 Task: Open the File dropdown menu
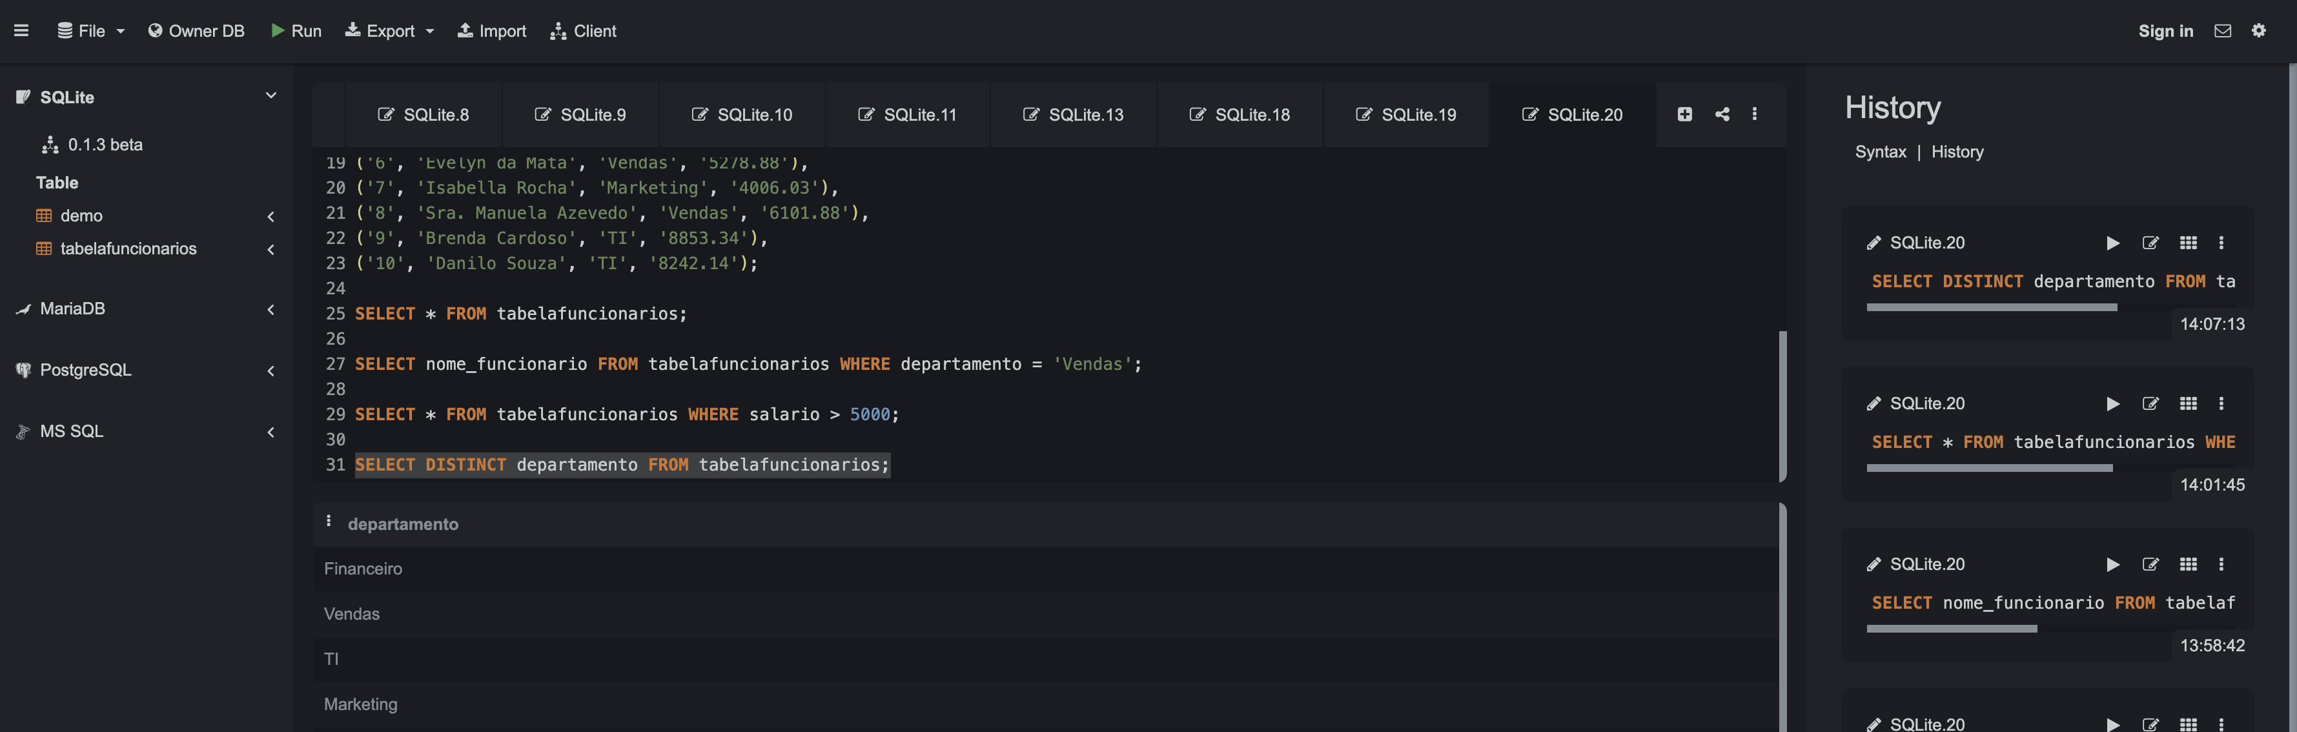pyautogui.click(x=91, y=31)
